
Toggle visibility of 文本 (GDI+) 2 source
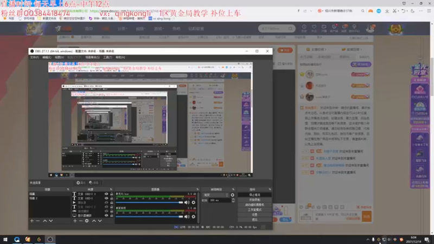click(106, 207)
